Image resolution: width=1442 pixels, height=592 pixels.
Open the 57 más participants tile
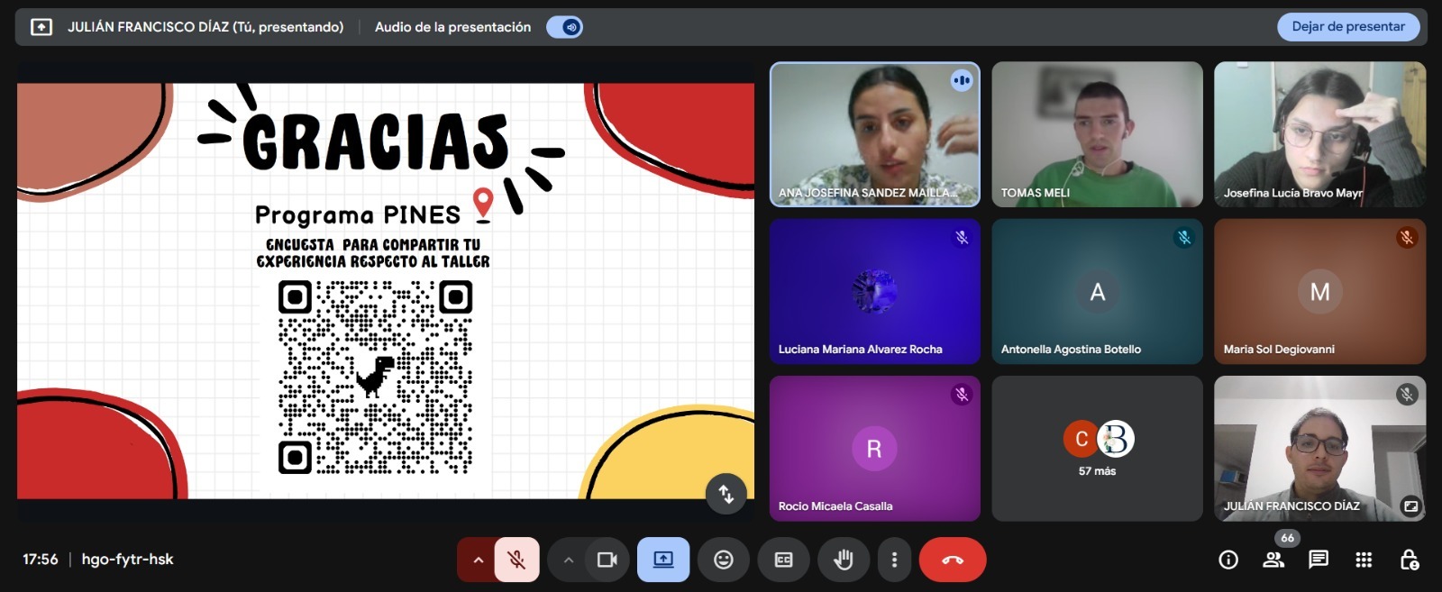[x=1097, y=449]
